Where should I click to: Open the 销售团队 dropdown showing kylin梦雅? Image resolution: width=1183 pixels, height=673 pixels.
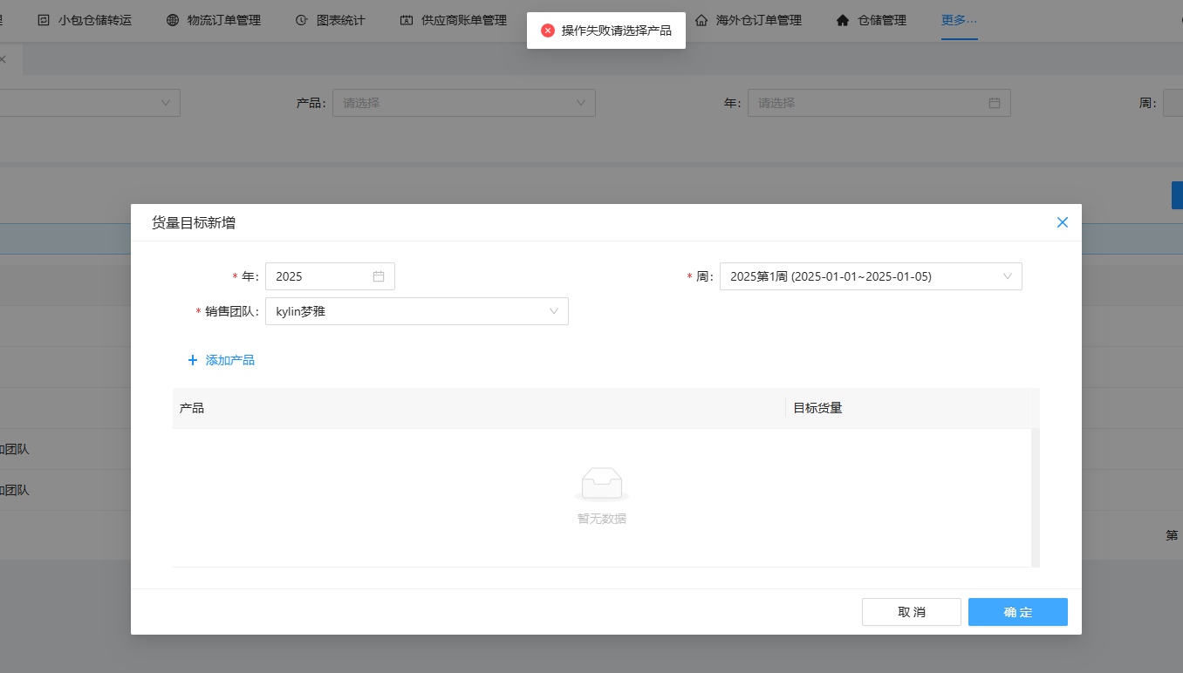click(x=416, y=311)
